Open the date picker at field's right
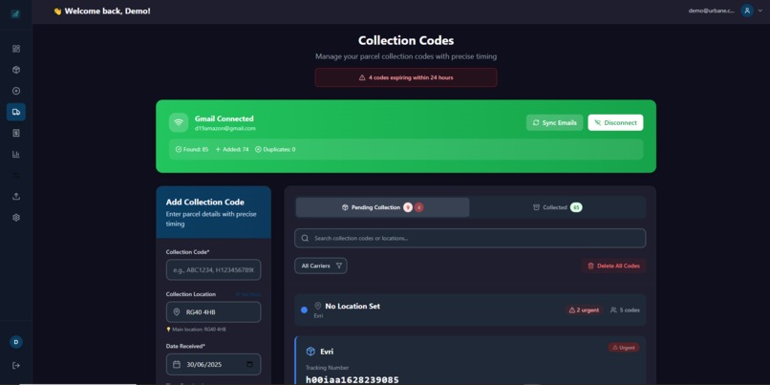The height and width of the screenshot is (385, 770). click(x=250, y=364)
